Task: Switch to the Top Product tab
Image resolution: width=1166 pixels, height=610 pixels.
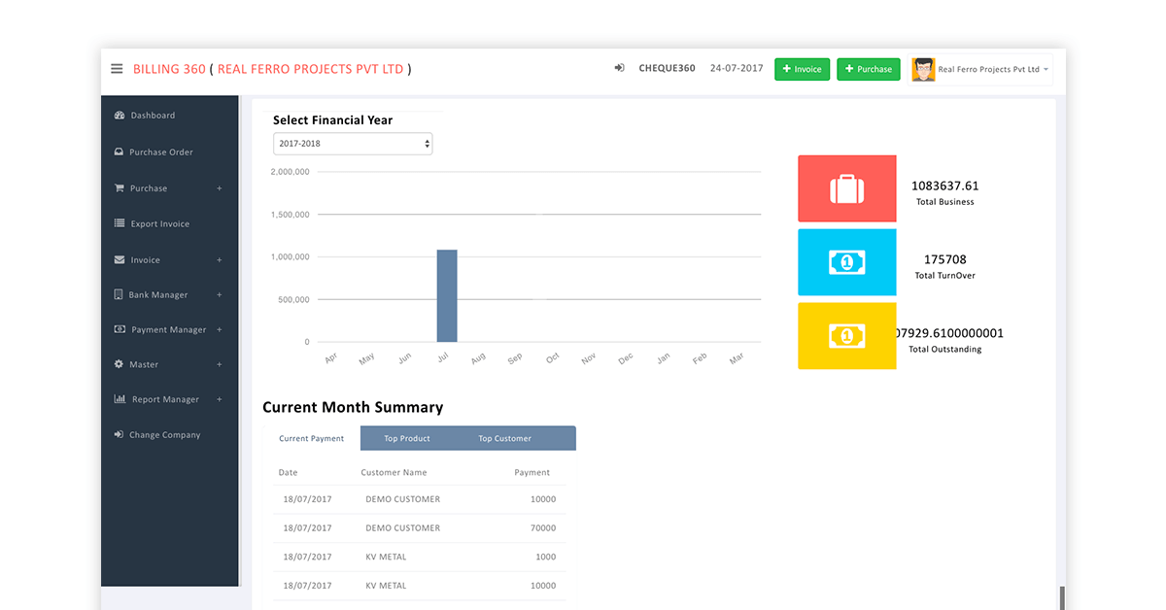Action: tap(406, 439)
